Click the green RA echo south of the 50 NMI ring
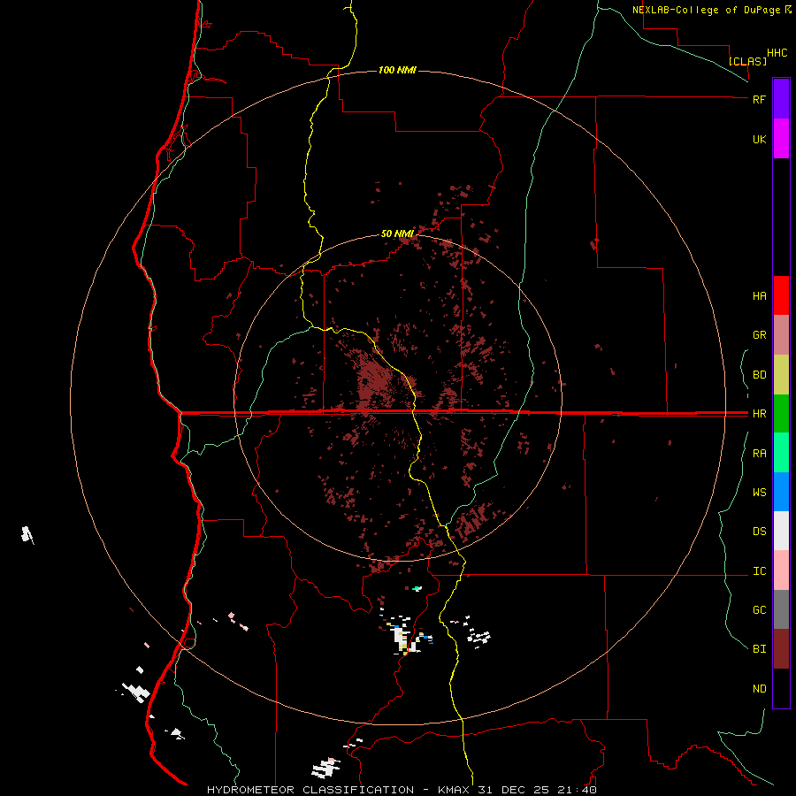796x796 pixels. 417,588
